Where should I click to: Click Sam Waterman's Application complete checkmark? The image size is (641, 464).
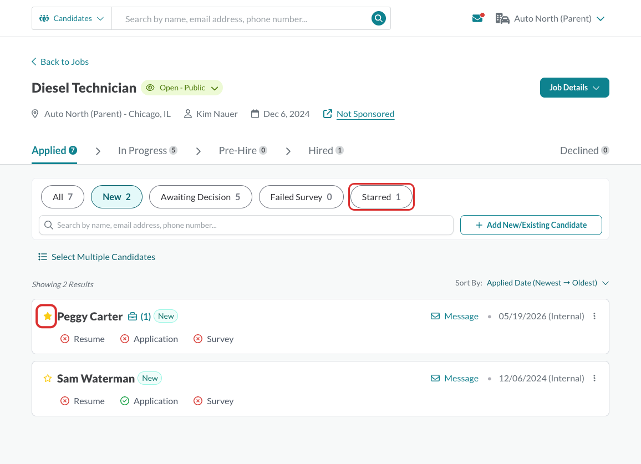coord(125,401)
